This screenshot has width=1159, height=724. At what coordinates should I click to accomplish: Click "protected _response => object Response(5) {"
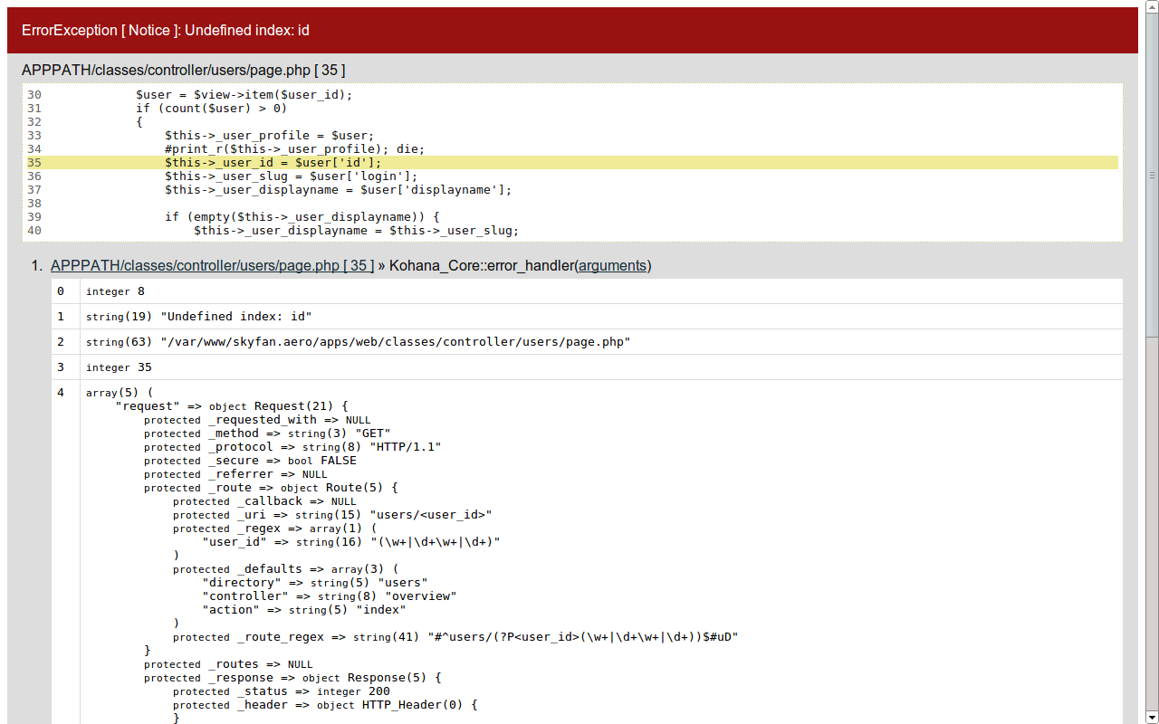[292, 678]
